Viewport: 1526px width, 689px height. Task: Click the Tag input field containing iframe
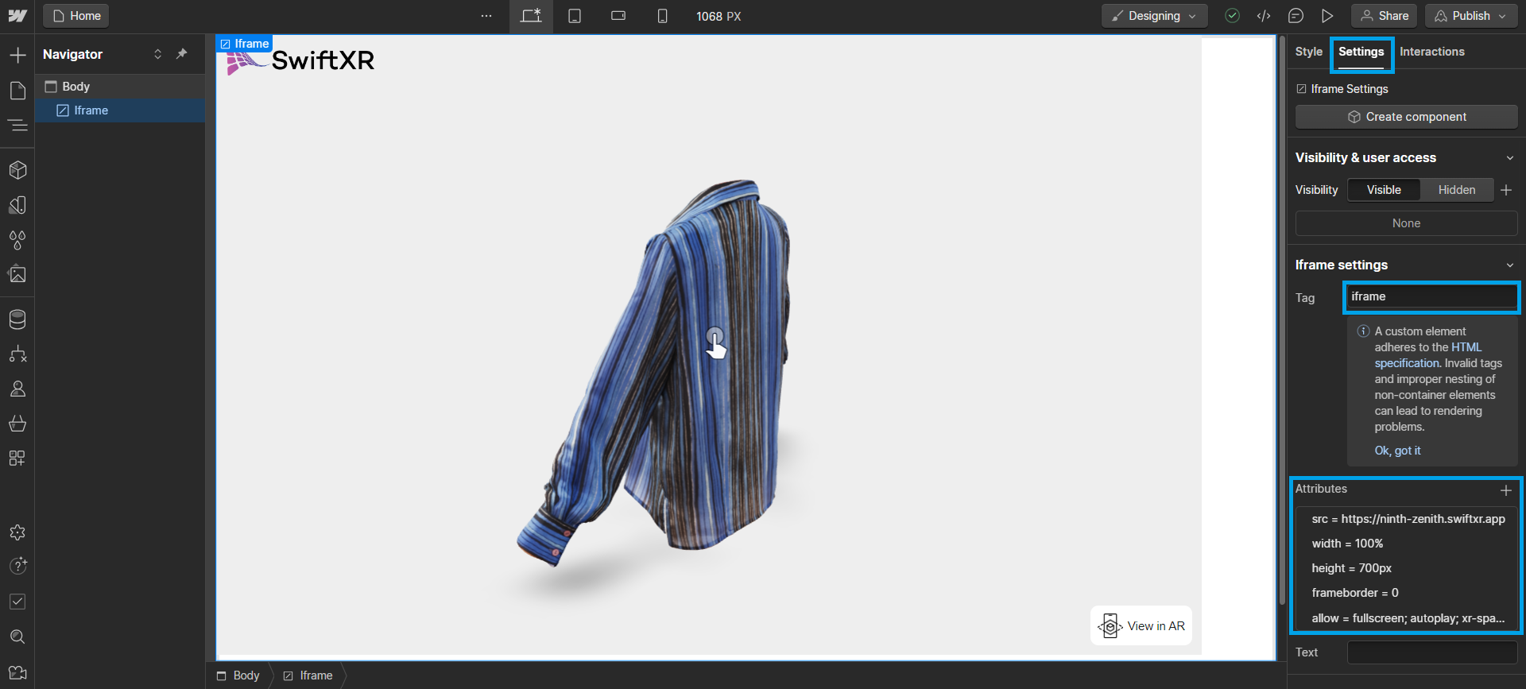pos(1431,296)
